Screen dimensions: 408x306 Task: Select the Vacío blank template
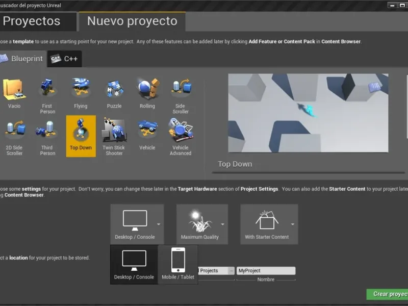(14, 94)
